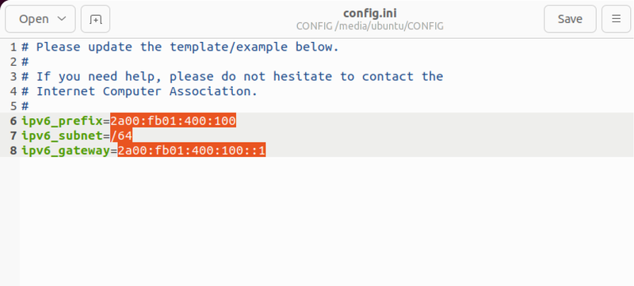The image size is (634, 286).
Task: Click the new document tab icon
Action: pos(95,19)
